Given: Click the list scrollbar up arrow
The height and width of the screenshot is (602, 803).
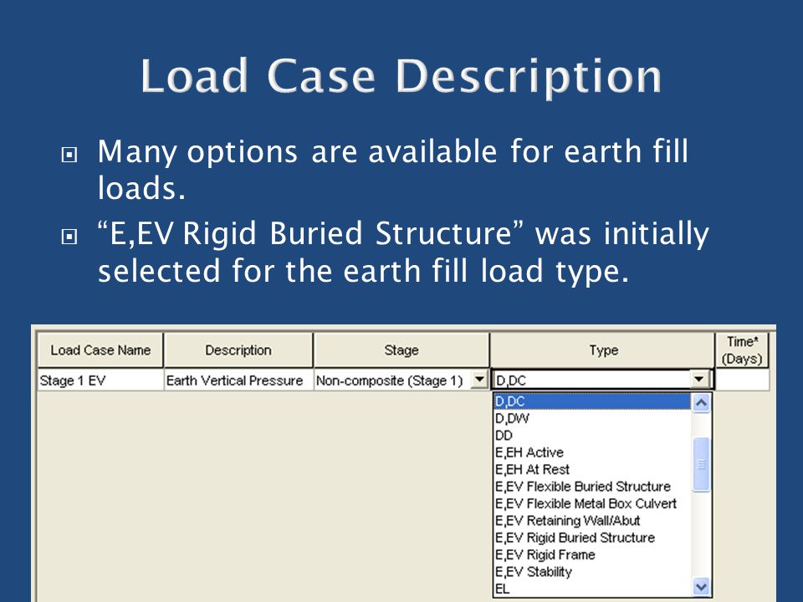Looking at the screenshot, I should click(x=701, y=403).
